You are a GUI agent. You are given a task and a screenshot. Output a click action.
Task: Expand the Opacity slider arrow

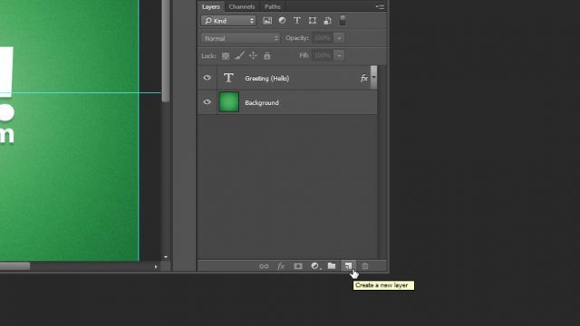coord(339,38)
